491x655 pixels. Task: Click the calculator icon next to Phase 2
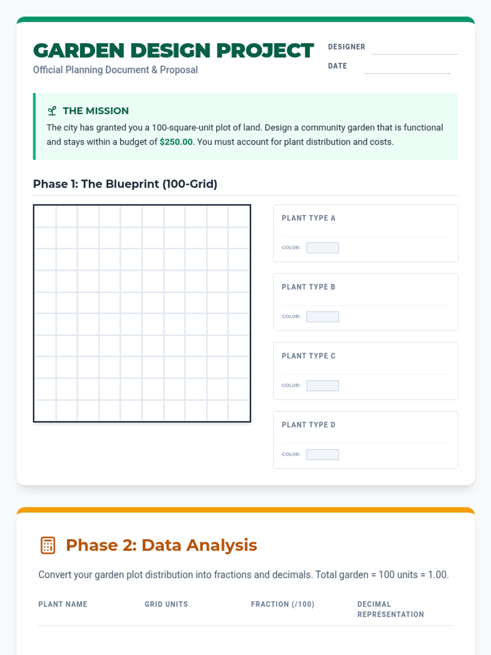(x=48, y=545)
